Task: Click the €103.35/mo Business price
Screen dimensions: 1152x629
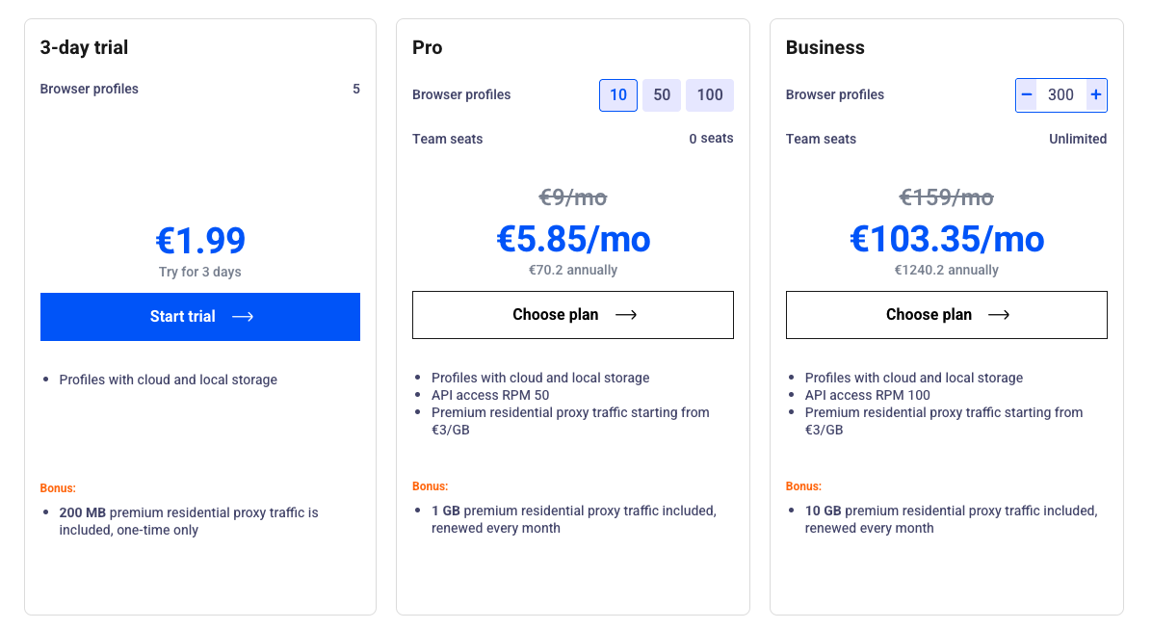Action: coord(947,239)
